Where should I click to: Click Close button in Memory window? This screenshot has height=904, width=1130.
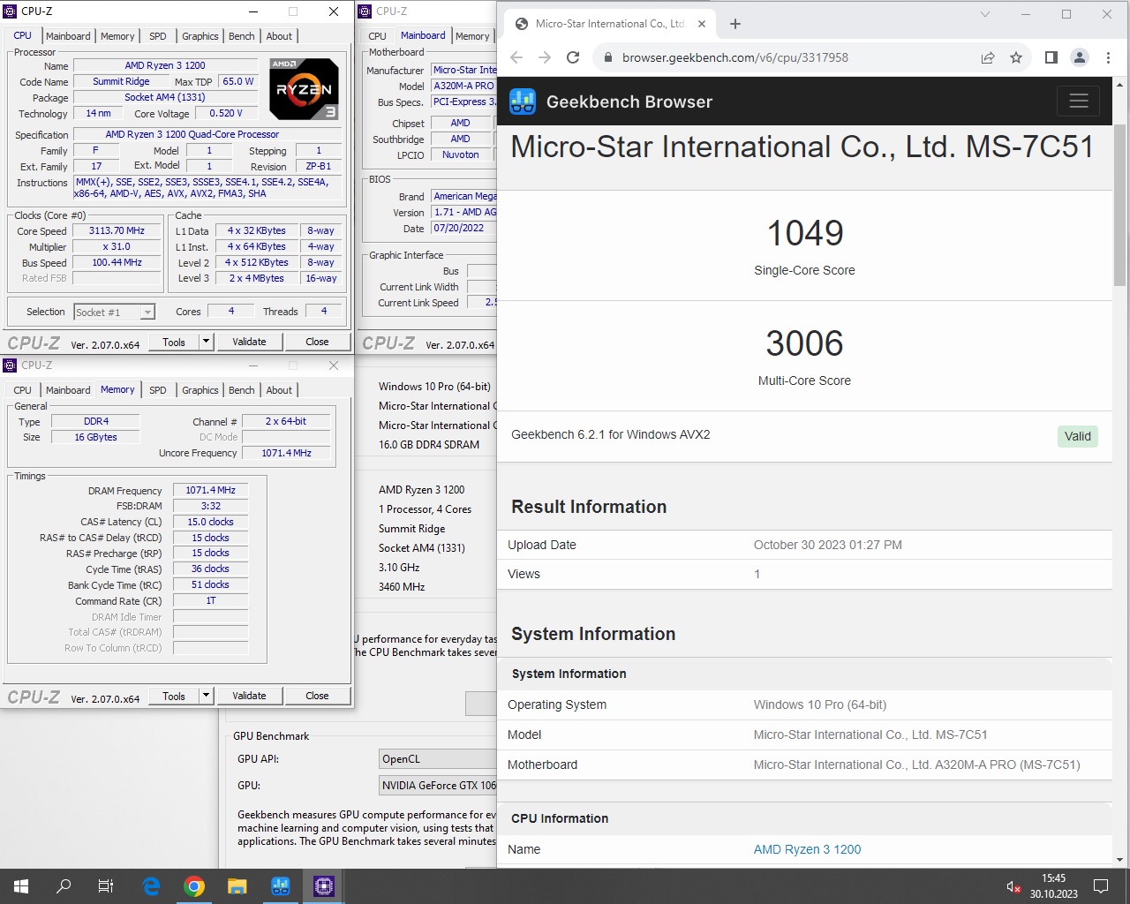click(x=317, y=696)
